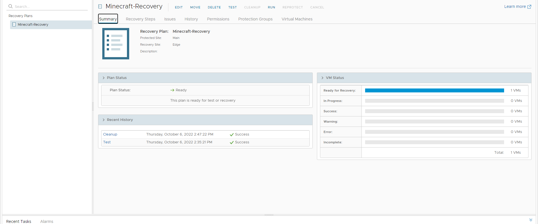The height and width of the screenshot is (224, 538).
Task: Show the Virtual Machines tab
Action: click(297, 19)
